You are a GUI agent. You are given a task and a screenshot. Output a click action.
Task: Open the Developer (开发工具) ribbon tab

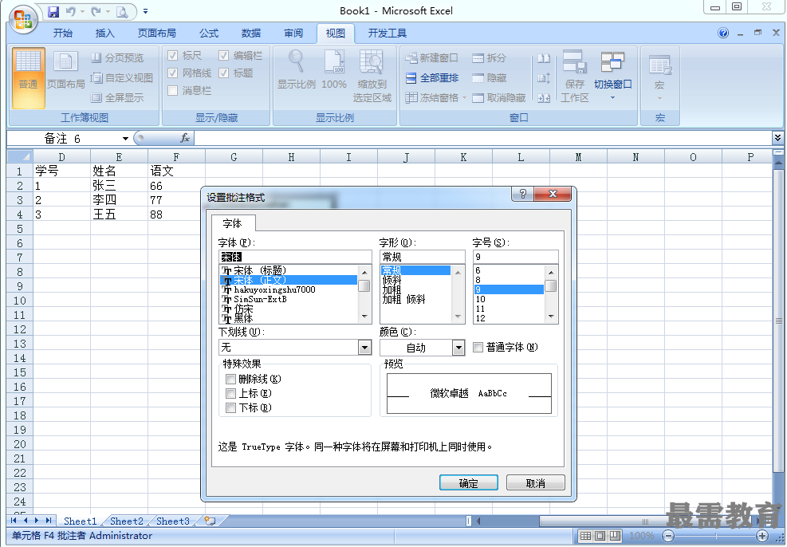click(387, 33)
